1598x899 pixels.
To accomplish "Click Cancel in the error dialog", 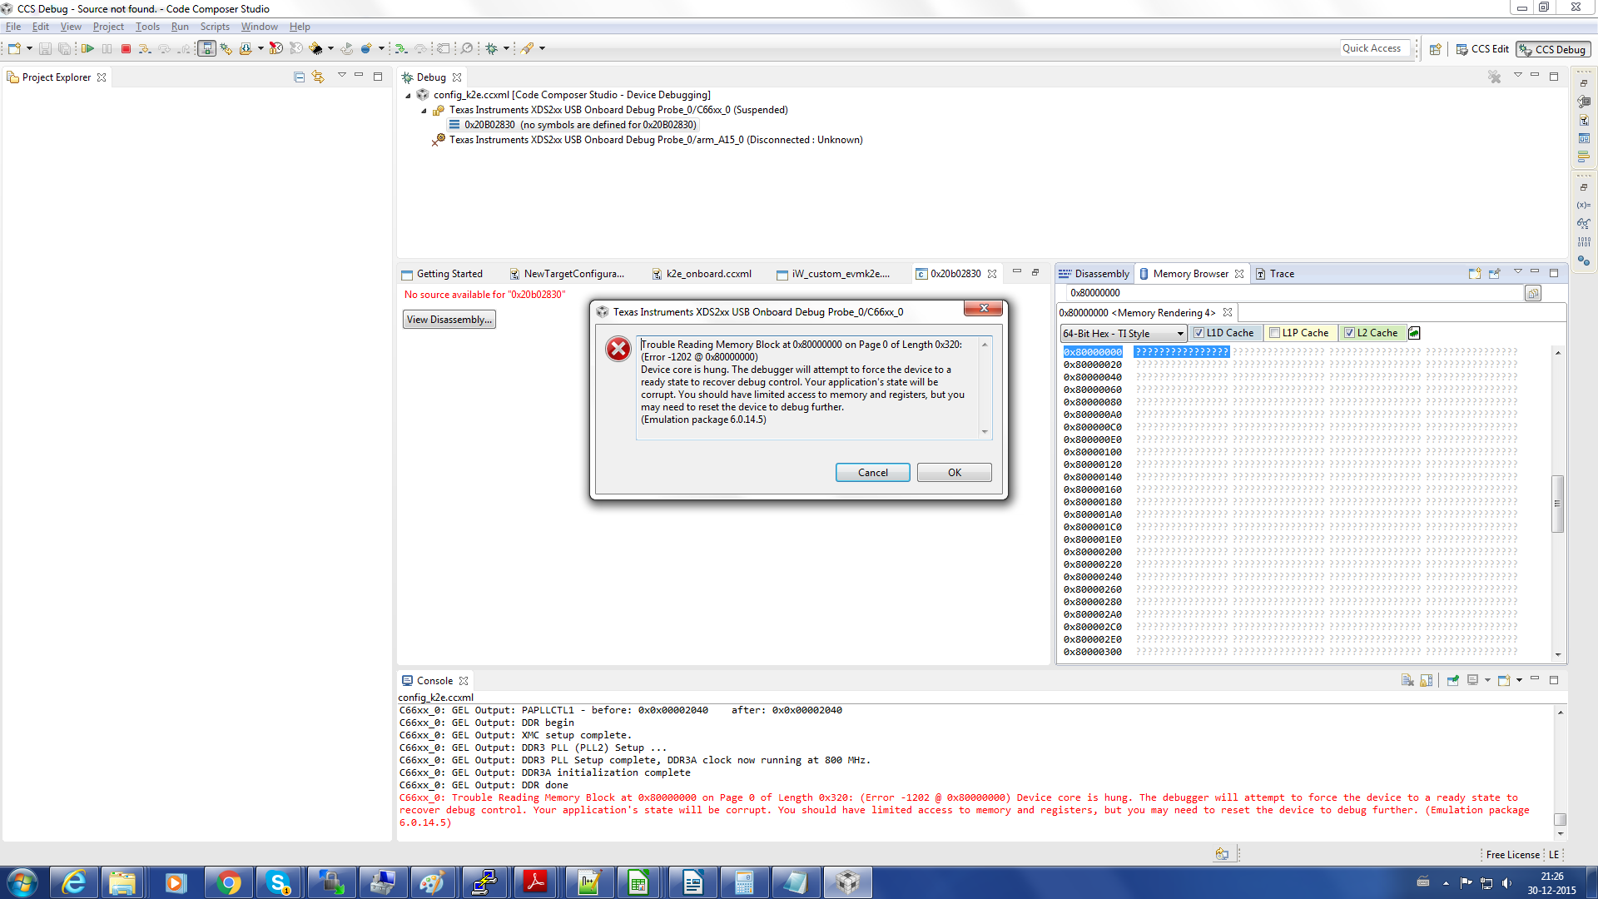I will click(872, 473).
